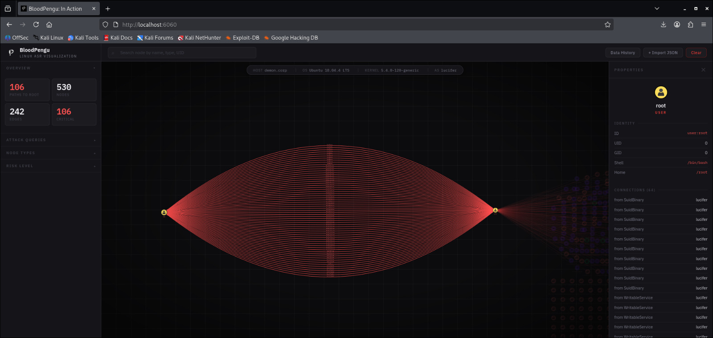This screenshot has width=713, height=338.
Task: Click the Import JSON button
Action: [663, 53]
